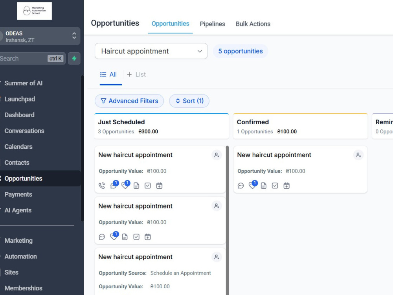
Task: Click the tags icon on second Just Scheduled card
Action: click(114, 236)
